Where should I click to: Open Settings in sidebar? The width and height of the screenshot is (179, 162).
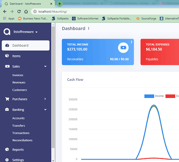(18, 160)
